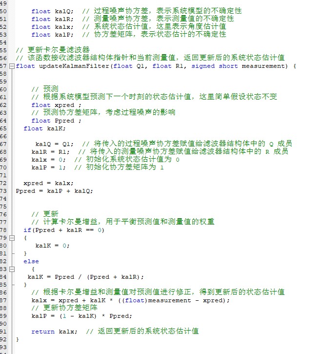This screenshot has width=324, height=354.
Task: Click the 'xpred = kalx;' statement
Action: [48, 183]
